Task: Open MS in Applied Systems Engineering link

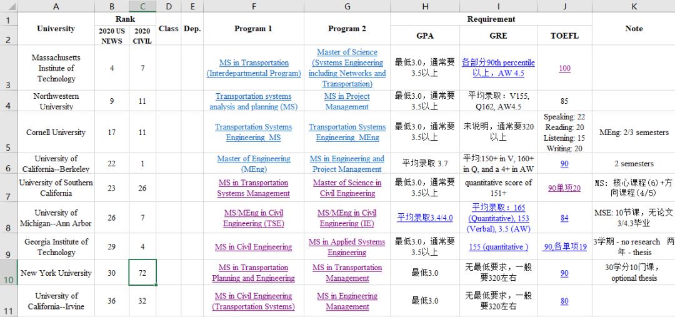Action: point(347,247)
